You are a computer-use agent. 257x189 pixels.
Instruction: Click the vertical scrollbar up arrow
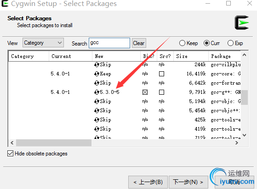pos(245,55)
